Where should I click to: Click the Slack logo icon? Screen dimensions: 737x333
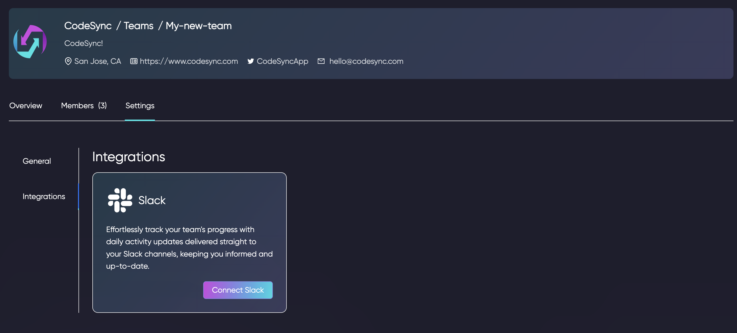click(x=120, y=200)
